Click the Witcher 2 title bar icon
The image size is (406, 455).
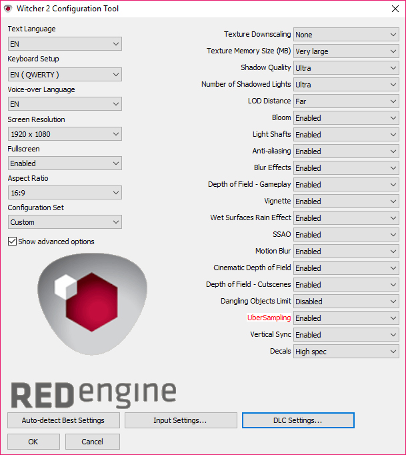coord(8,9)
